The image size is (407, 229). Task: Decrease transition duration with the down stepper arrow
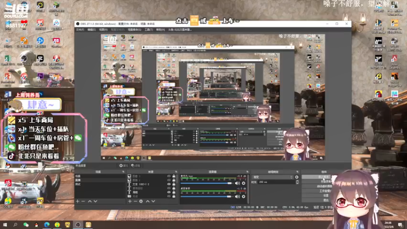click(x=297, y=183)
